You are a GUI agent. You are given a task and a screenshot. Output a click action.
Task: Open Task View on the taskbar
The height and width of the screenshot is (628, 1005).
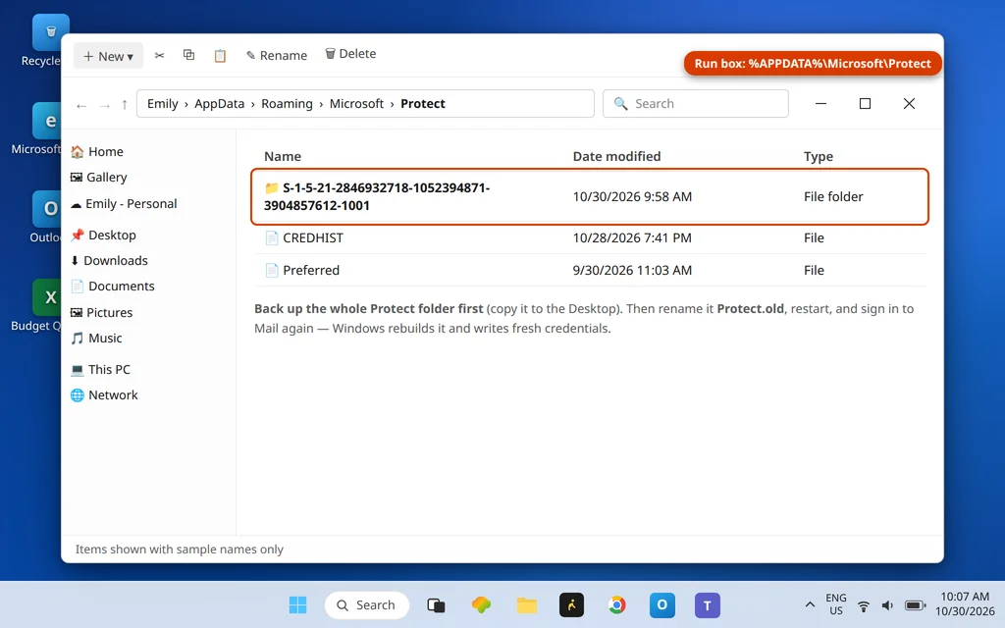(x=436, y=604)
